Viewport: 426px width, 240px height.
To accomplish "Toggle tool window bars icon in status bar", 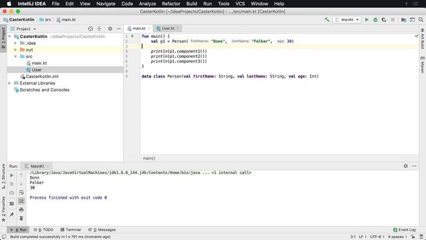I will (x=4, y=237).
